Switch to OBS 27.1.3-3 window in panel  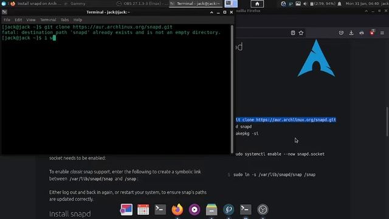(142, 4)
